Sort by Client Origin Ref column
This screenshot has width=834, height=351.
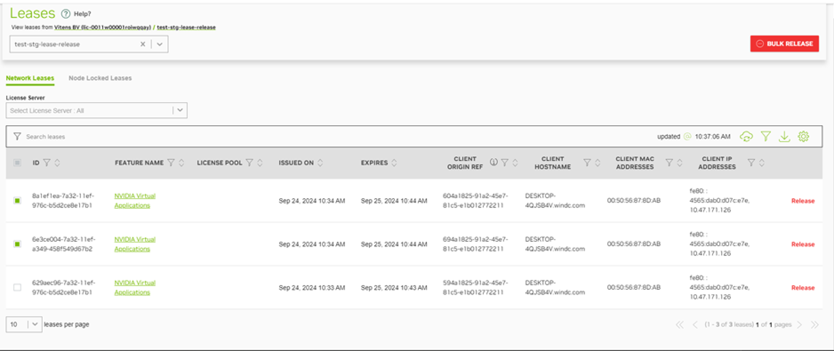515,163
